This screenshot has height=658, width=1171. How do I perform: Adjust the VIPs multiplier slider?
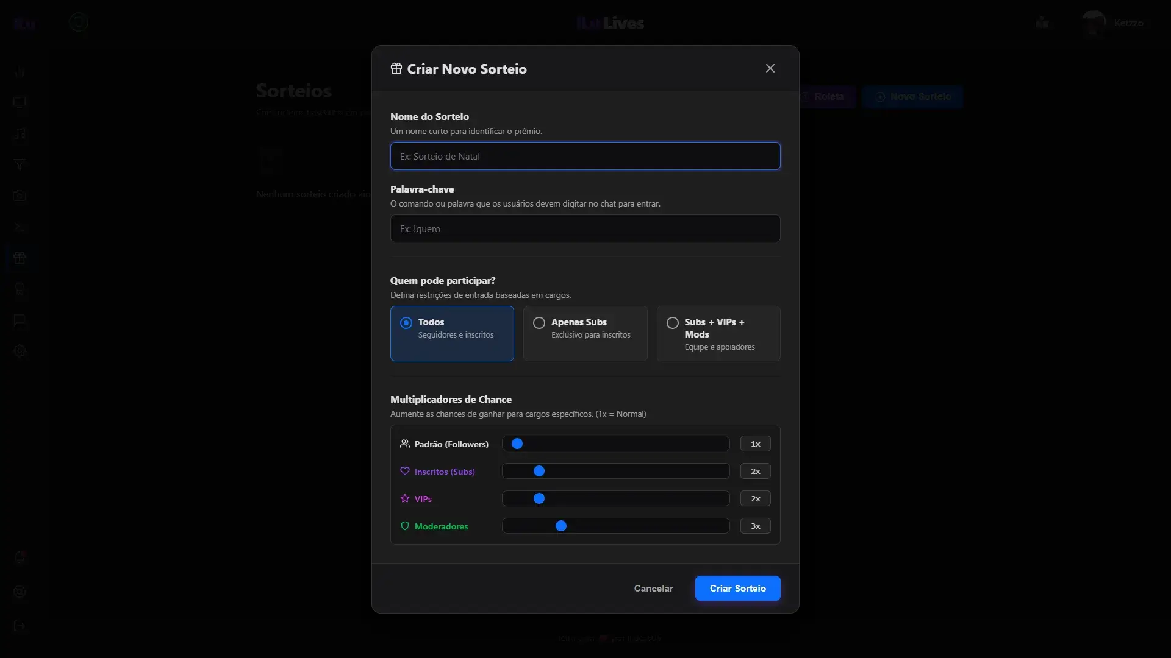click(615, 498)
